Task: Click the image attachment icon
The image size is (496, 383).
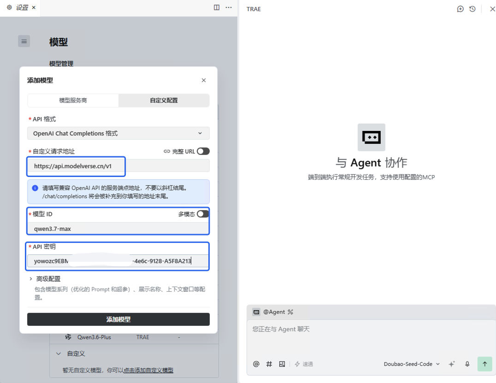Action: click(x=282, y=364)
